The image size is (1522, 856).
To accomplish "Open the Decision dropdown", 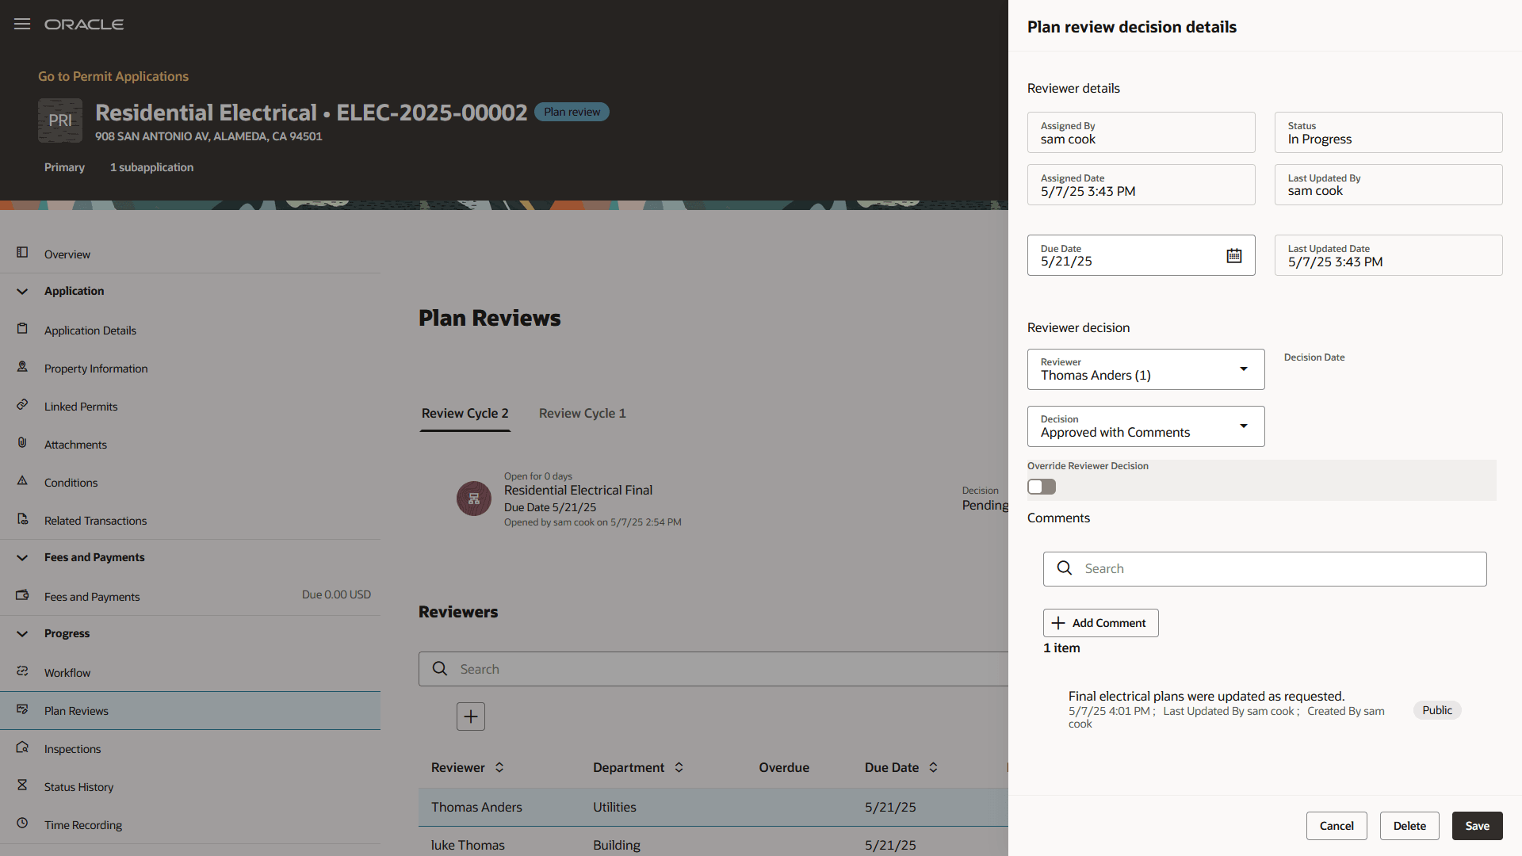I will point(1244,426).
